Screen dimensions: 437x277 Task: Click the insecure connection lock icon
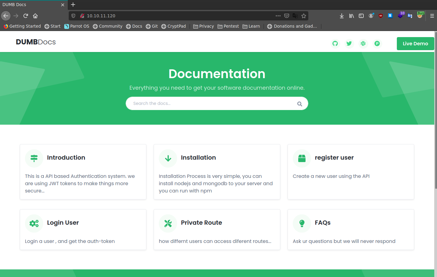click(x=82, y=16)
